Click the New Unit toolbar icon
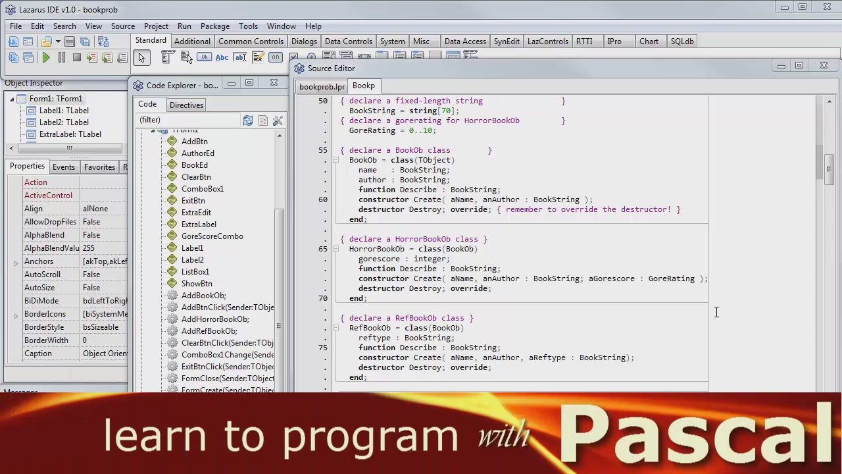Image resolution: width=842 pixels, height=474 pixels. (13, 41)
